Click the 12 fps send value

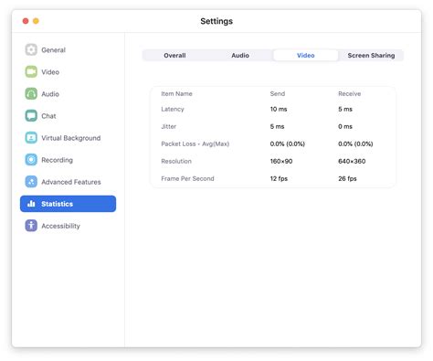(279, 178)
